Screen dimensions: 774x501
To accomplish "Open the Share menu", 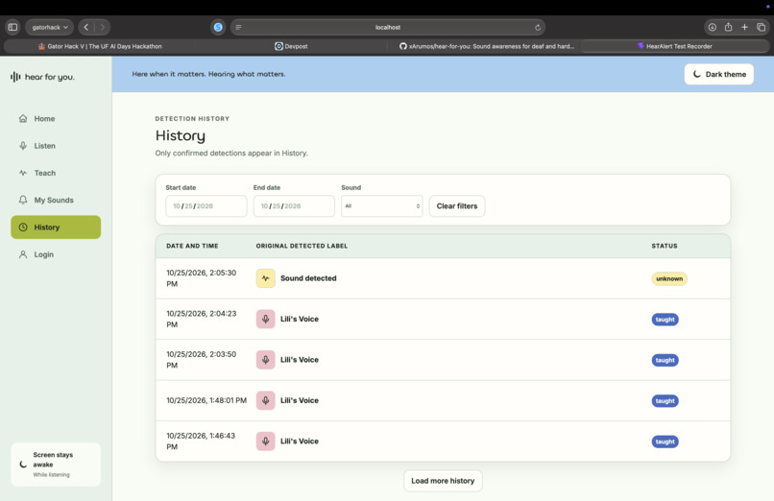I will [728, 27].
